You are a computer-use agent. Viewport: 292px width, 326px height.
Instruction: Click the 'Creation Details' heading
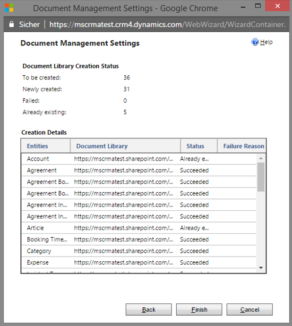point(44,132)
